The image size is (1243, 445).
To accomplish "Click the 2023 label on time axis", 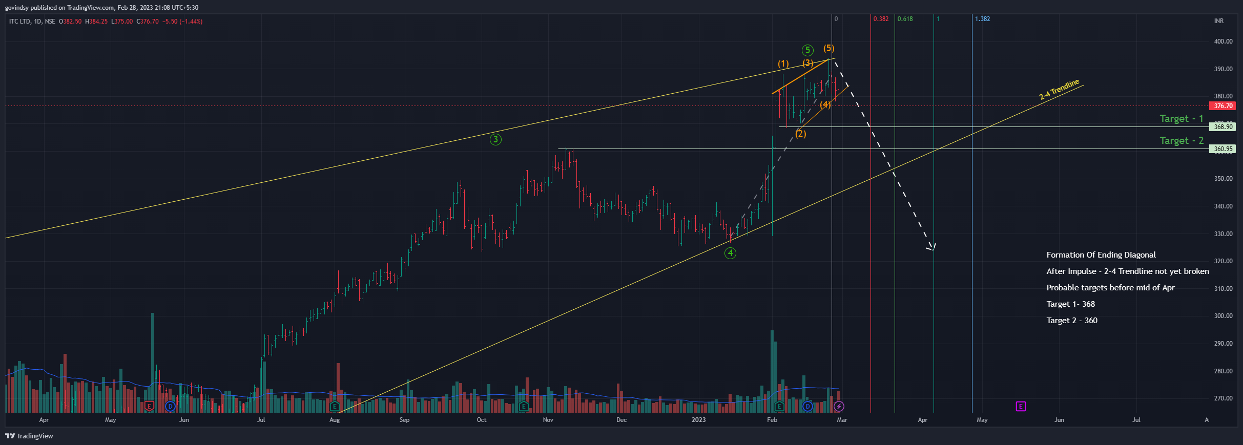I will pyautogui.click(x=698, y=420).
